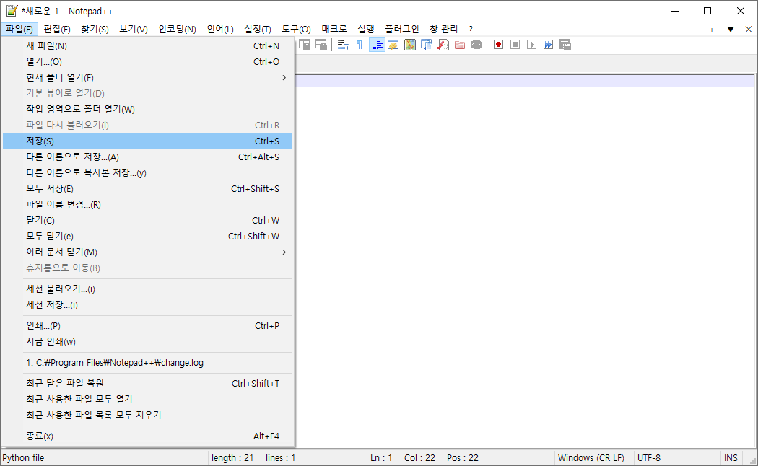The height and width of the screenshot is (466, 758).
Task: Click the 파일(F) menu bar item
Action: coord(19,30)
